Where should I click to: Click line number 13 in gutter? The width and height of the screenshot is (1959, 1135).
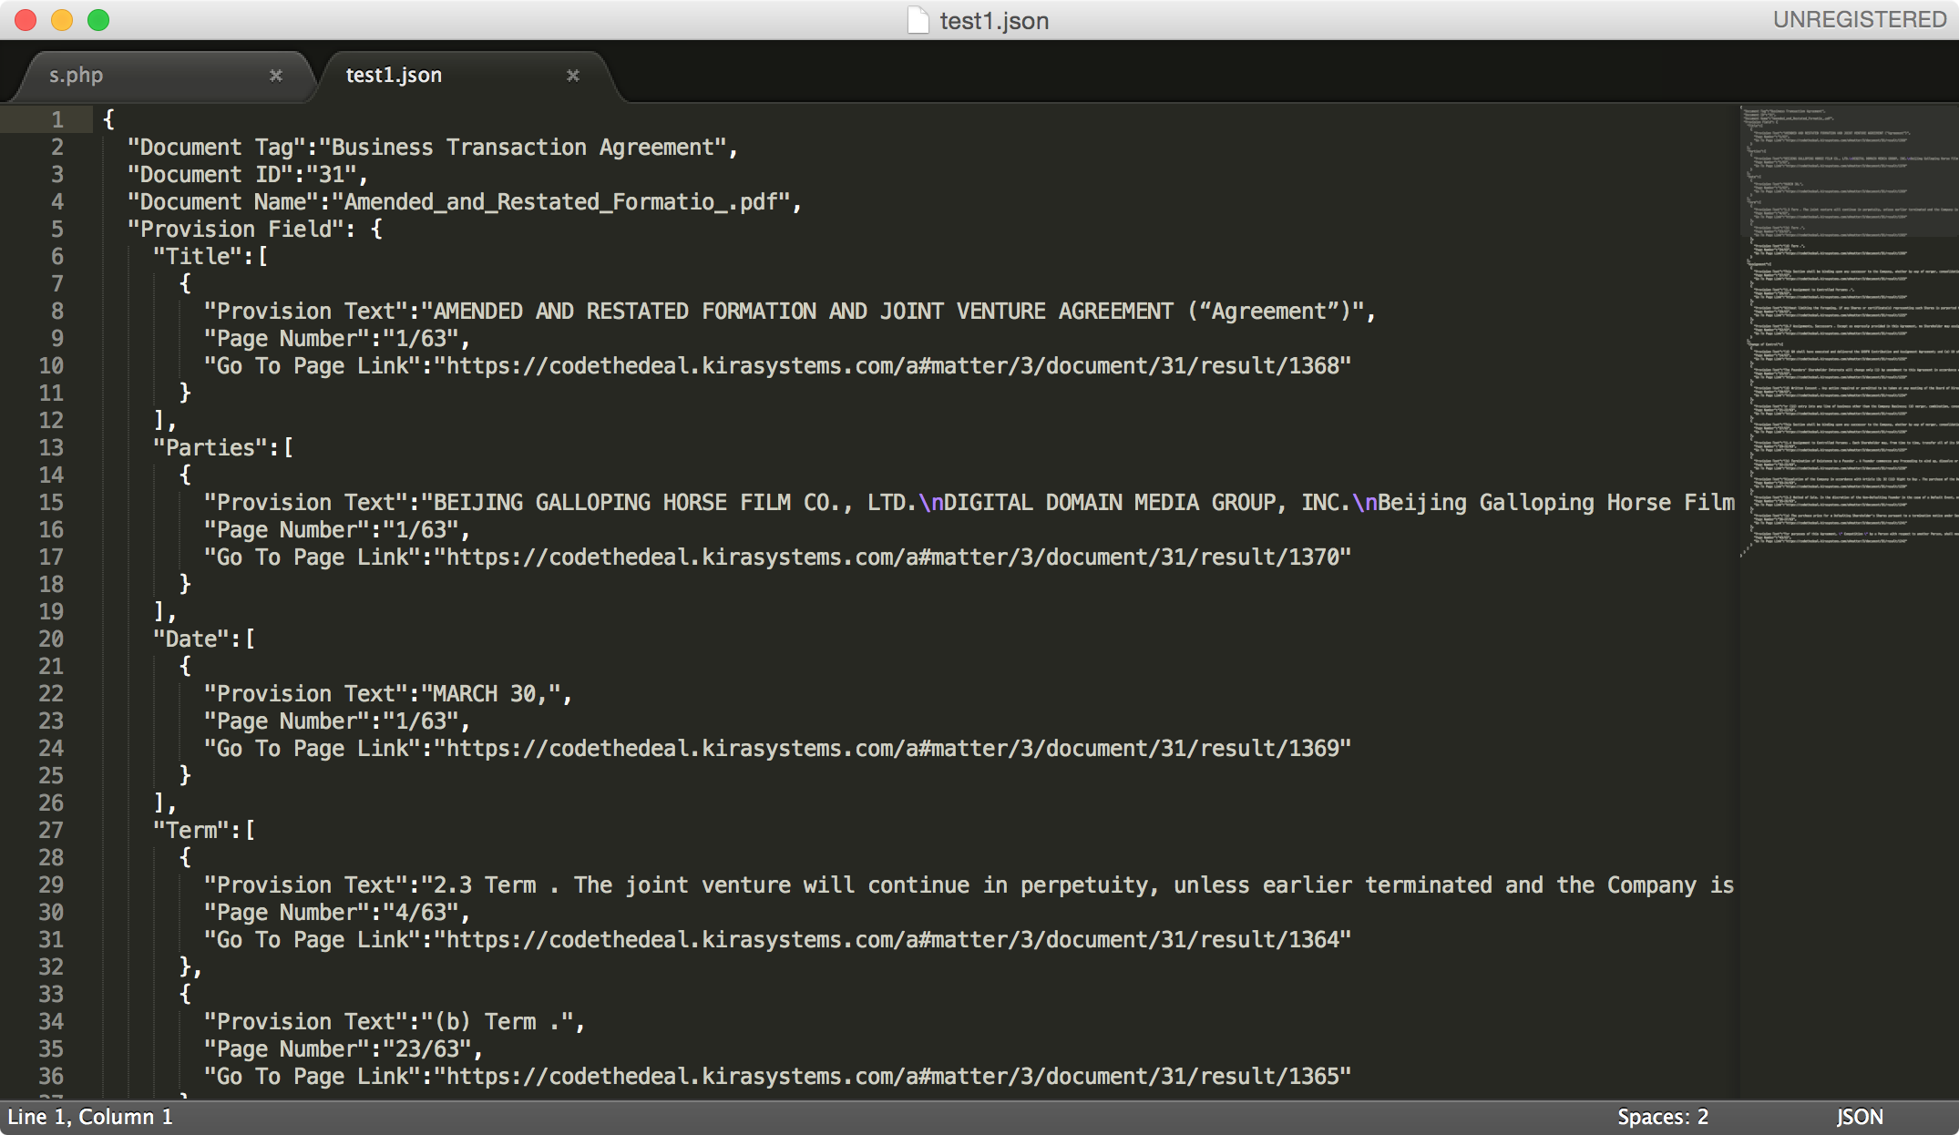51,448
